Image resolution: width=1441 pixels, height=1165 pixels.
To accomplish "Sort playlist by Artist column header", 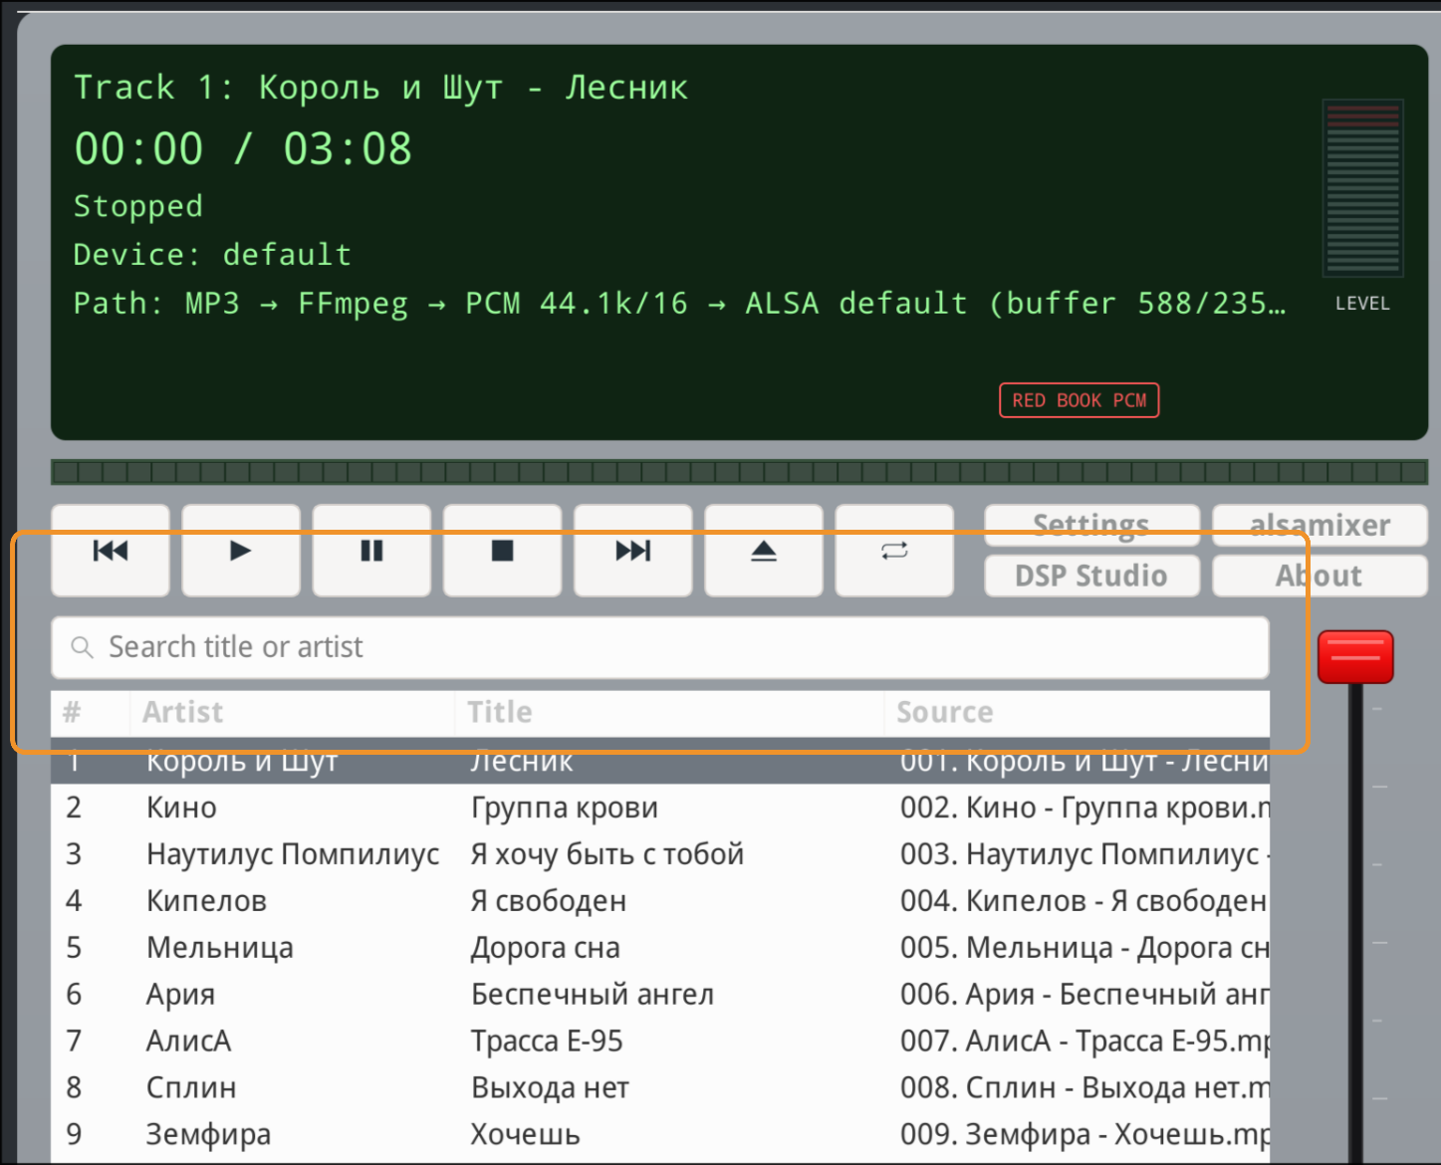I will pos(292,712).
